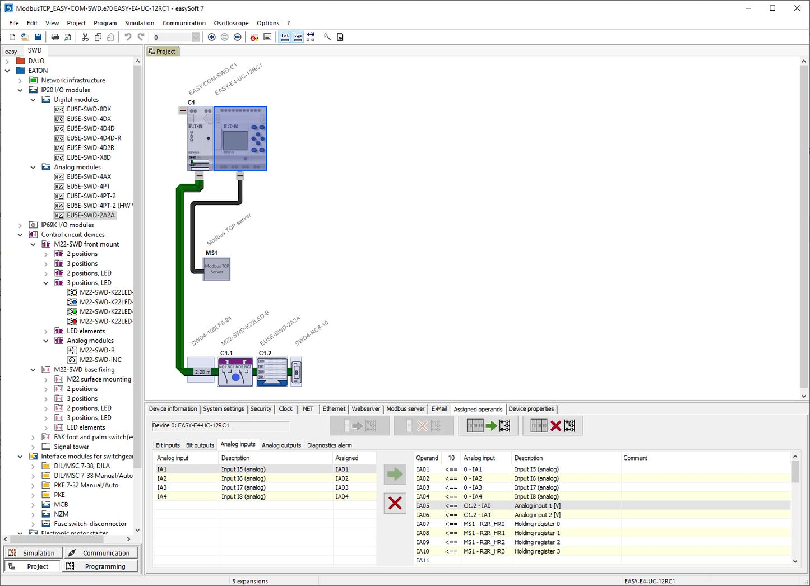Collapse Digital modules folder

click(33, 100)
